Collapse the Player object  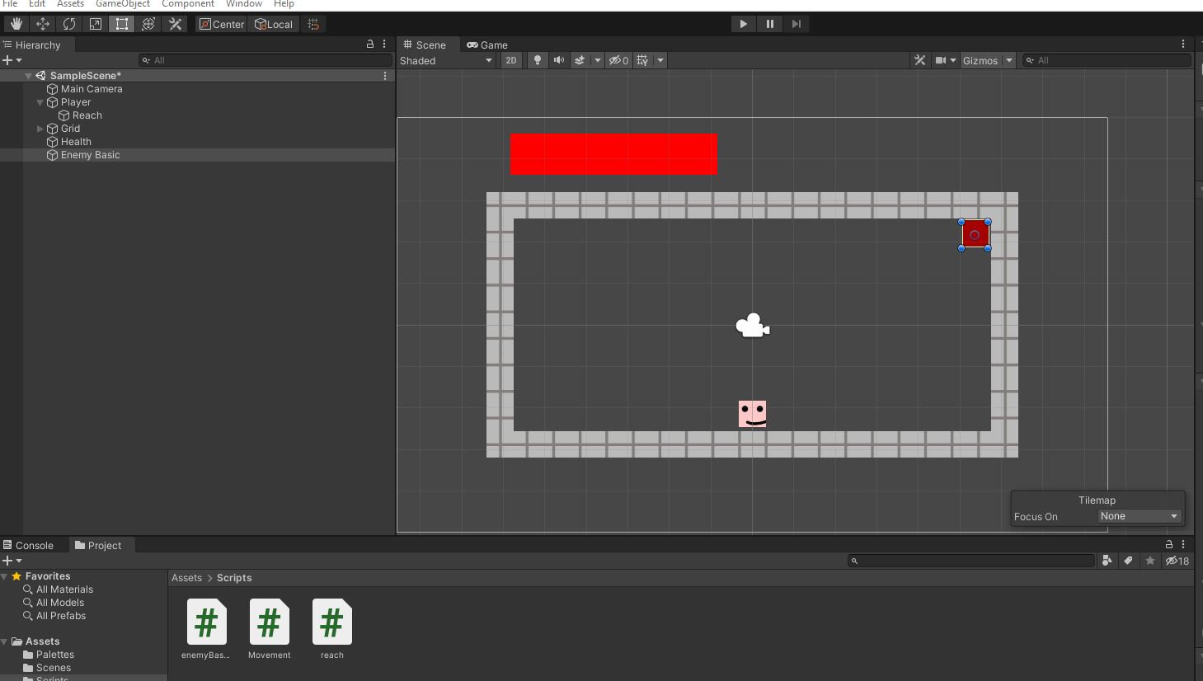tap(40, 102)
